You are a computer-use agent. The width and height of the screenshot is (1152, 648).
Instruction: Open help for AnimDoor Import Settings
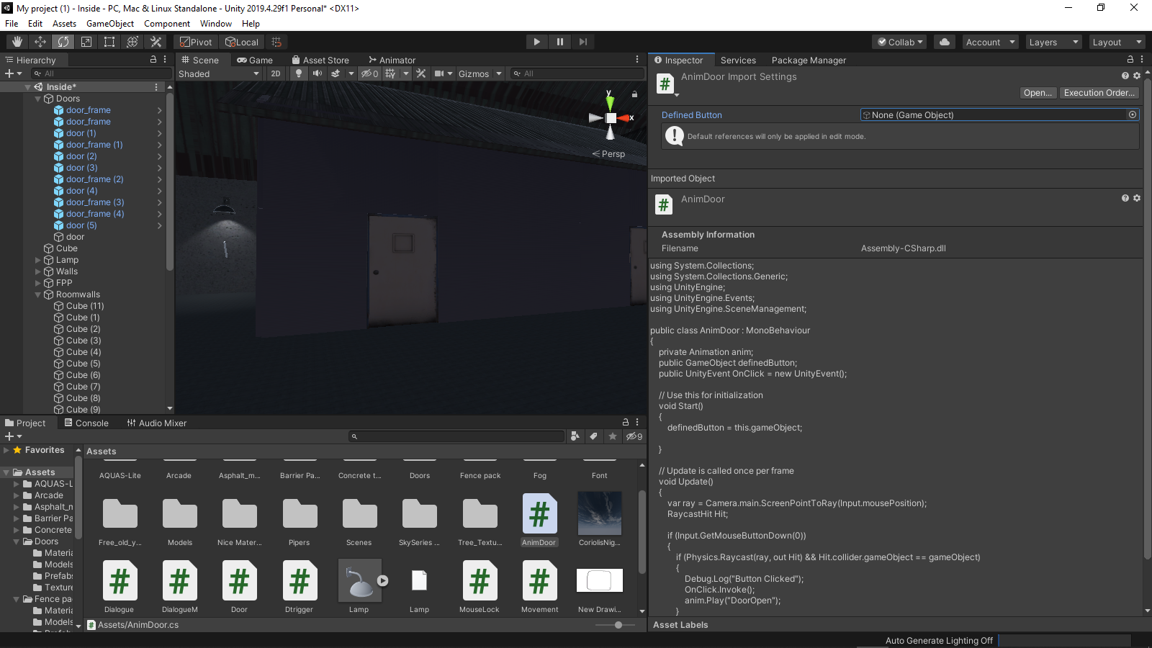click(x=1125, y=76)
